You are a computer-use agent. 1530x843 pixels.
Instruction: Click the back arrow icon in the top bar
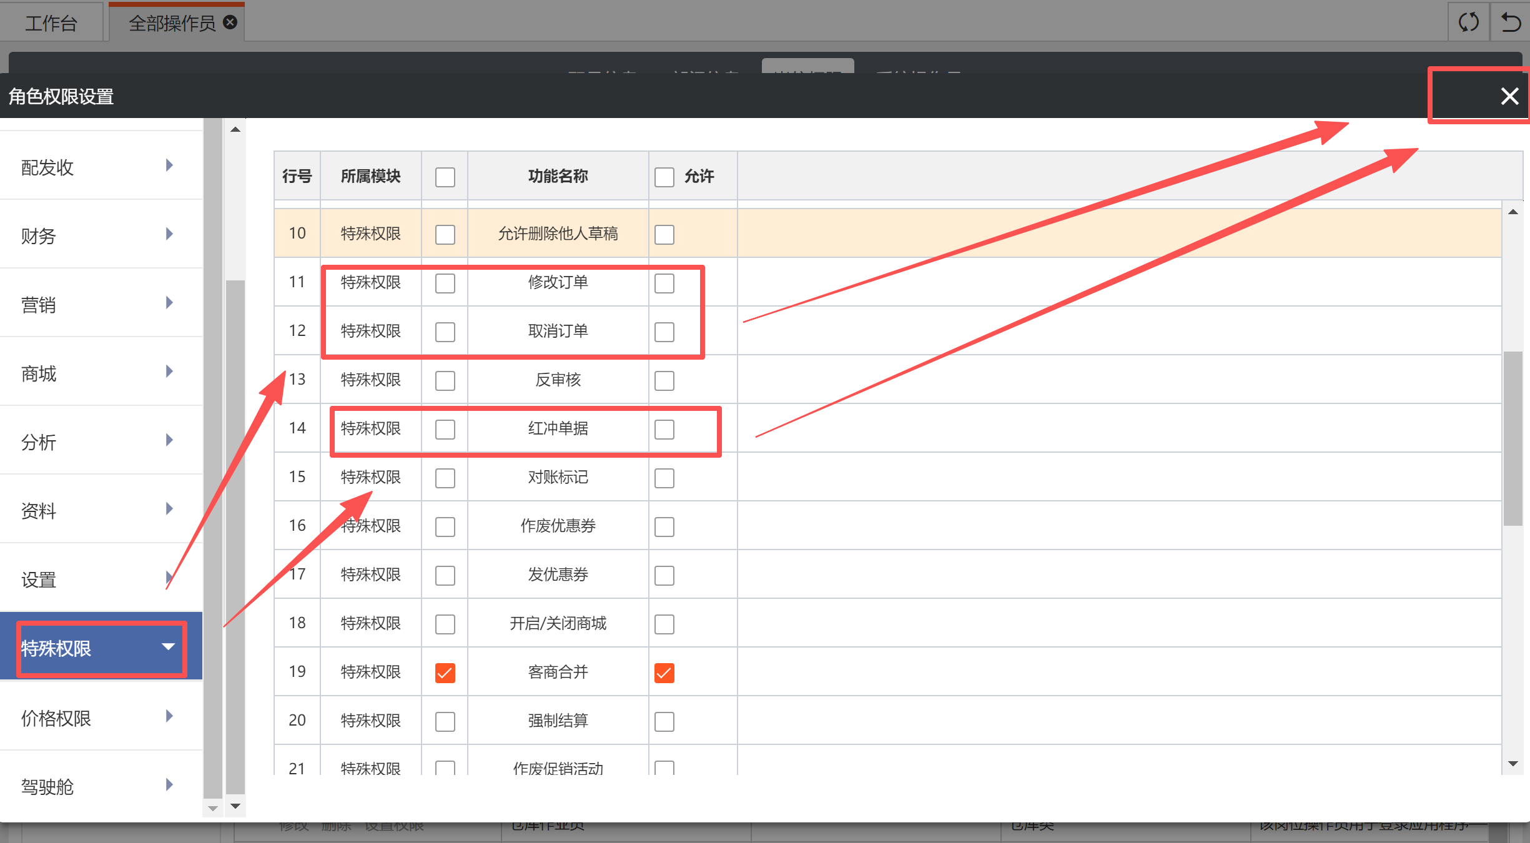coord(1511,22)
